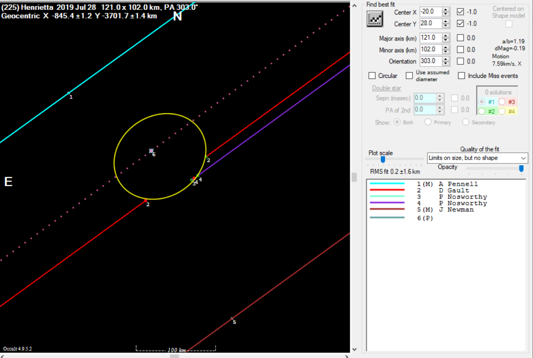The image size is (533, 358).
Task: Select solution #2 radio button
Action: point(482,112)
